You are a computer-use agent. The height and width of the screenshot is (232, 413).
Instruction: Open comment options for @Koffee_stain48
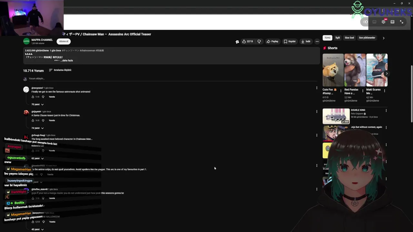(317, 189)
